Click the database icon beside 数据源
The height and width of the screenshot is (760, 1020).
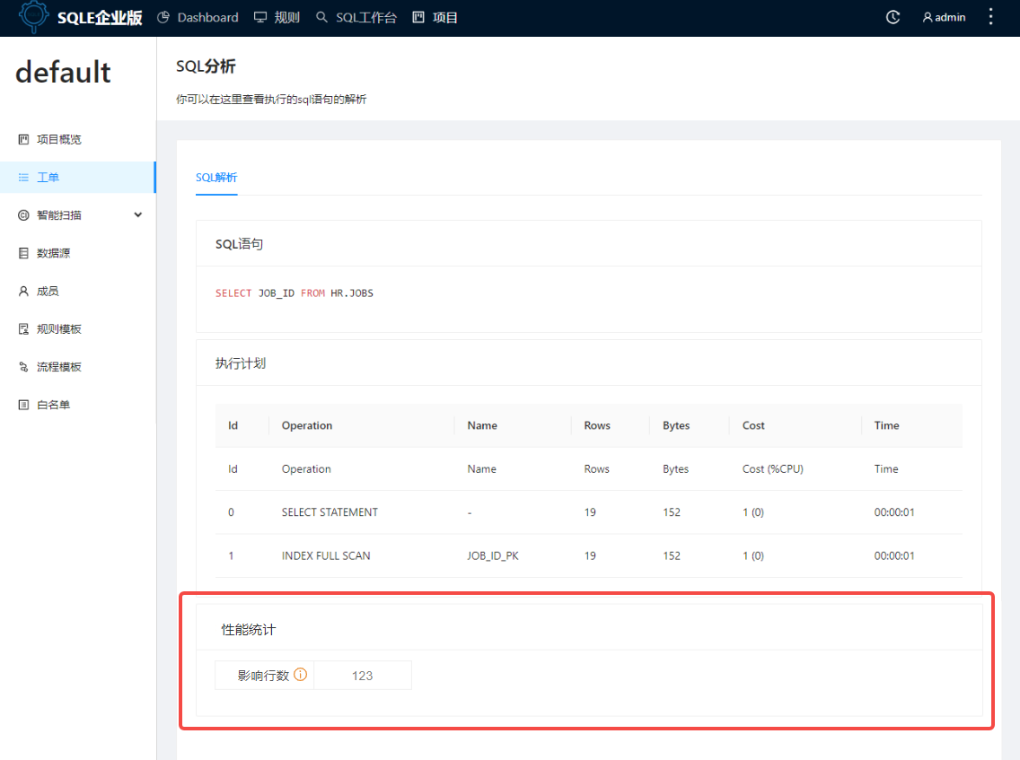[x=23, y=253]
